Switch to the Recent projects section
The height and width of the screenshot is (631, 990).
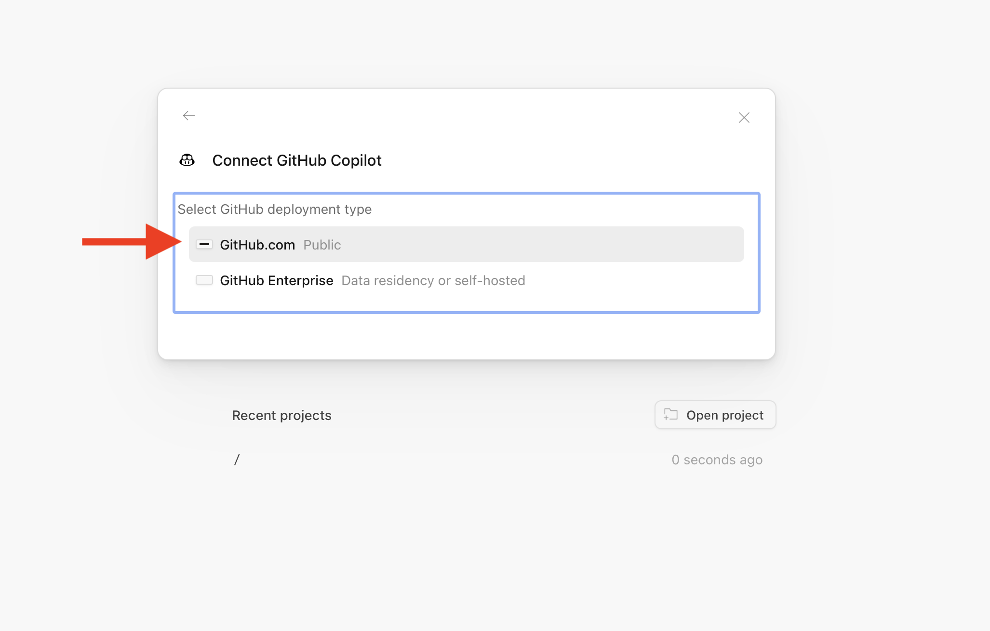(281, 415)
